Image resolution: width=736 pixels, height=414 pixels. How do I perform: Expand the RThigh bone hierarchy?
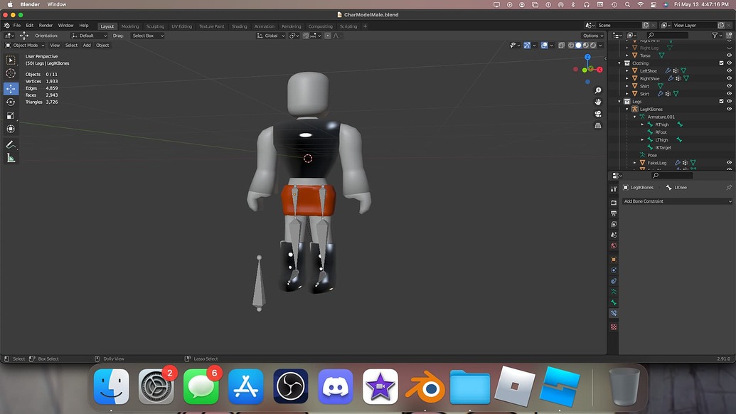tap(643, 124)
